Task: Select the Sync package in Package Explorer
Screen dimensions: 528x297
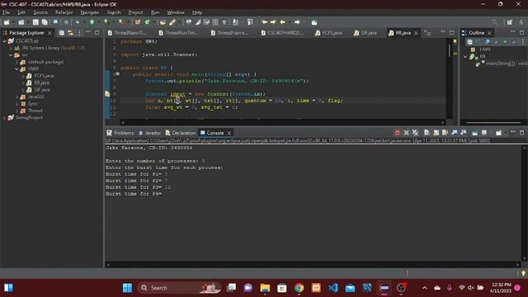Action: pyautogui.click(x=33, y=104)
